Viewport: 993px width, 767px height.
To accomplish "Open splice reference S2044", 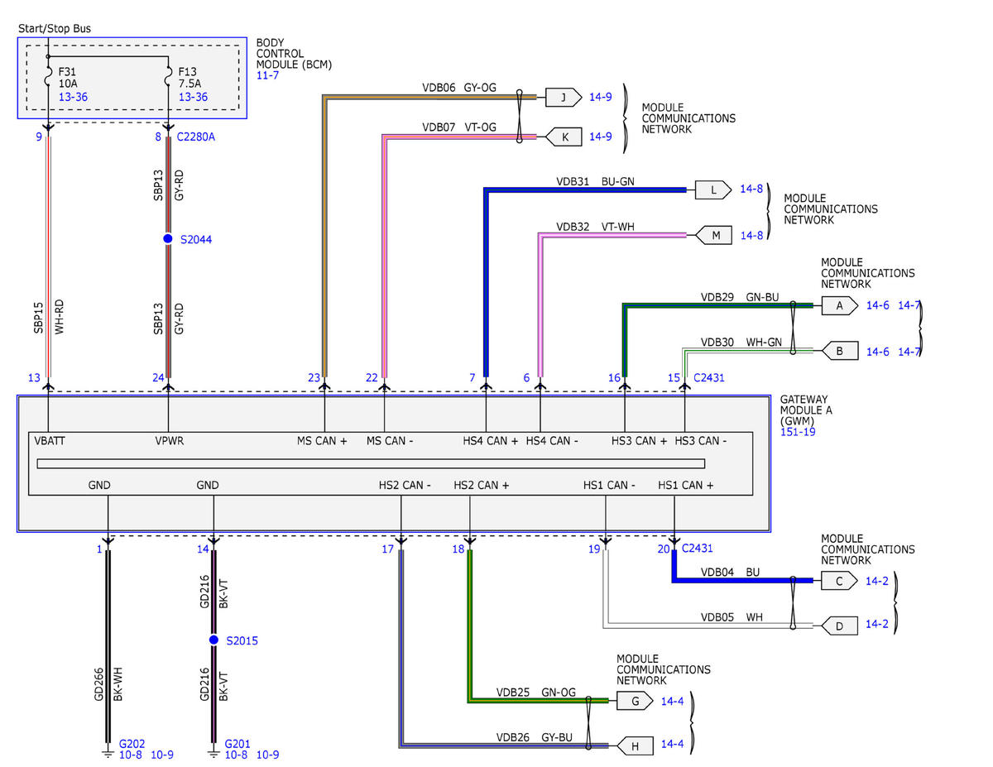I will (198, 239).
